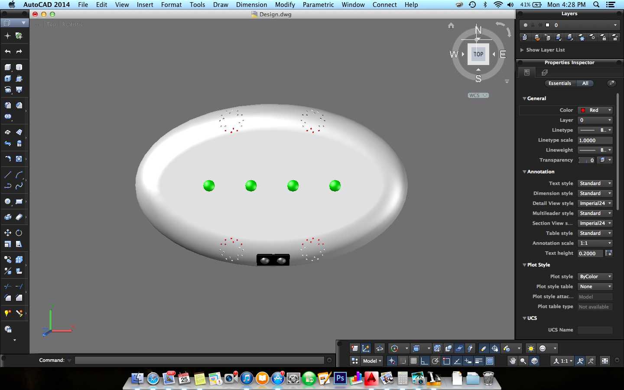The width and height of the screenshot is (624, 390).
Task: Select the Cylinder solid tool
Action: (19, 67)
